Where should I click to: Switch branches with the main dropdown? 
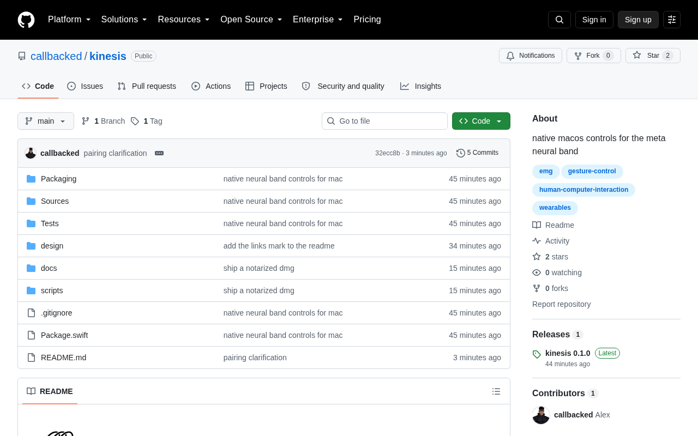pos(46,121)
